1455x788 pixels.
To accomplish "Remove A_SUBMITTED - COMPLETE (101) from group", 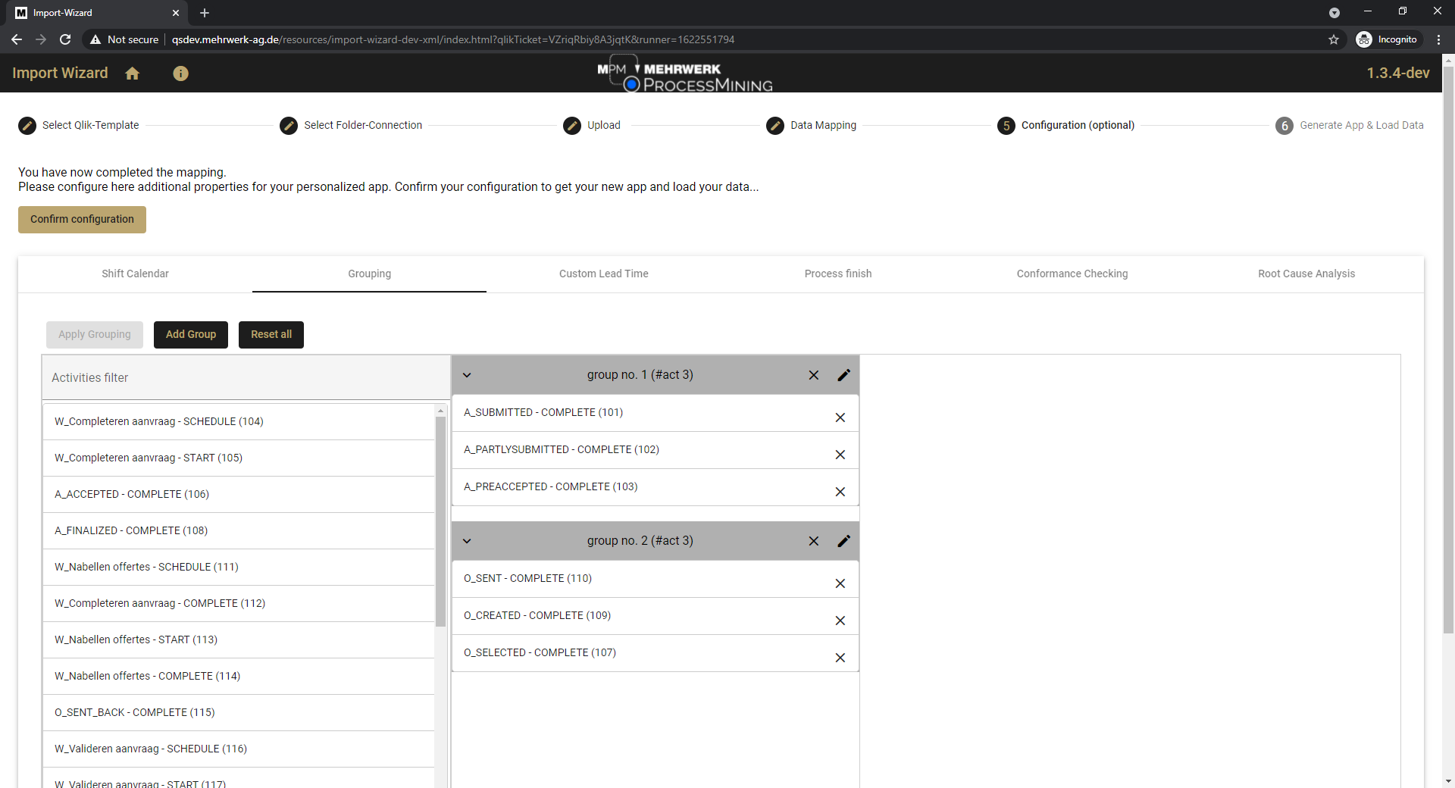I will tap(840, 417).
